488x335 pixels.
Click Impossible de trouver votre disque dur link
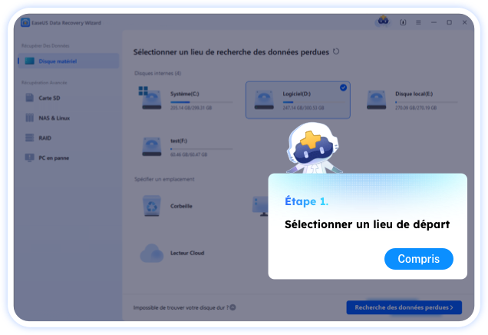pos(181,307)
